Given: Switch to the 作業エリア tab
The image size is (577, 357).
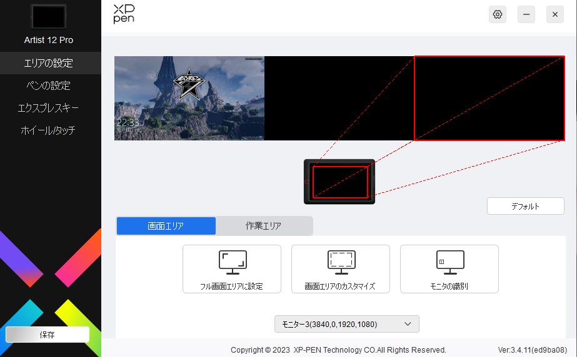Looking at the screenshot, I should point(264,226).
